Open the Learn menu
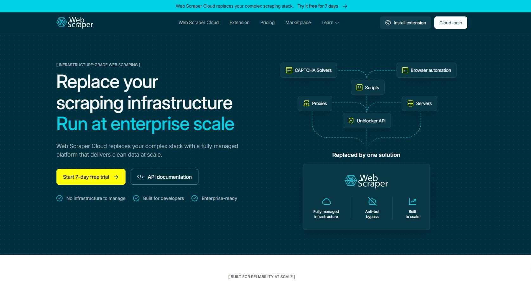Image resolution: width=531 pixels, height=285 pixels. (x=330, y=22)
